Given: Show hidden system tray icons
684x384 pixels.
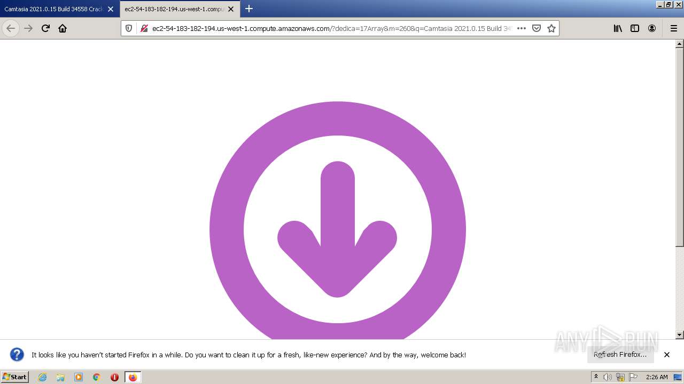Looking at the screenshot, I should 596,377.
